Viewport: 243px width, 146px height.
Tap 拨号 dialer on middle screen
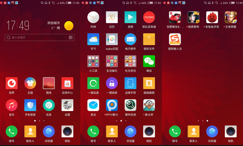(93, 131)
